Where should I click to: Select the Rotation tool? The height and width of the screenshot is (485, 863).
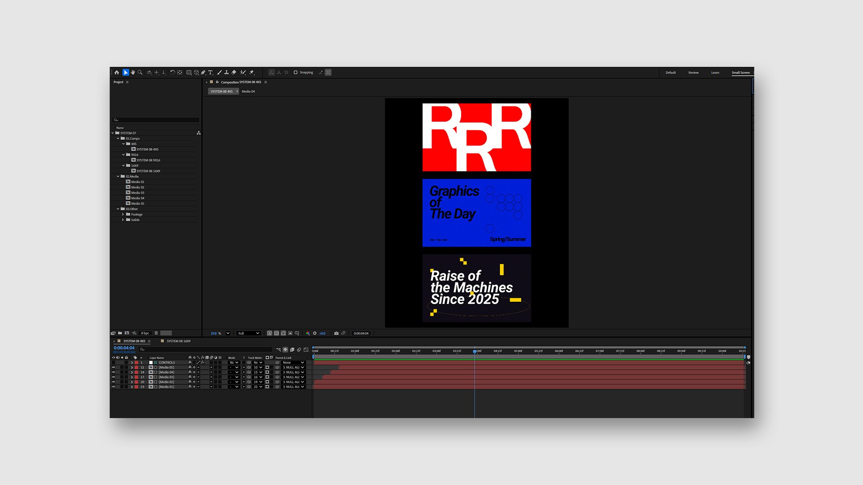coord(172,72)
